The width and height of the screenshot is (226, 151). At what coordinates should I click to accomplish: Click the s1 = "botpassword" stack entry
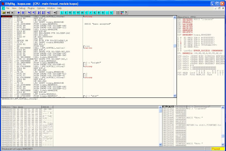click(x=199, y=107)
